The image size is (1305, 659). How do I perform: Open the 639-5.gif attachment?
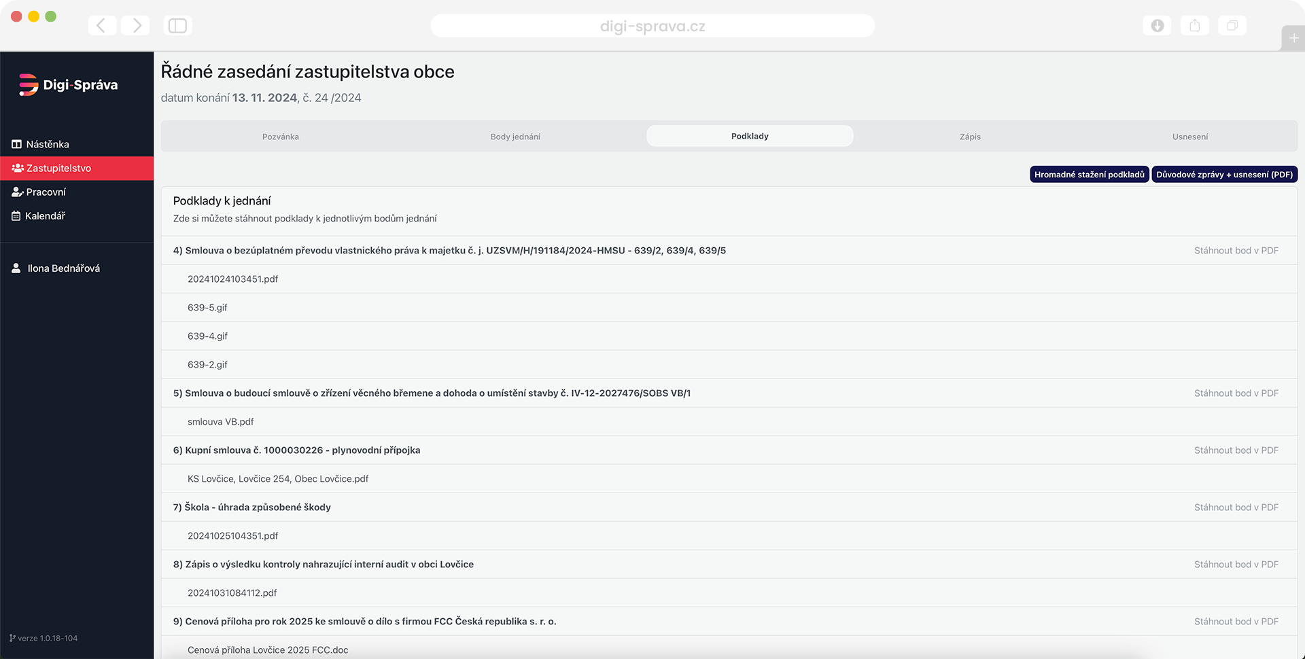point(207,308)
